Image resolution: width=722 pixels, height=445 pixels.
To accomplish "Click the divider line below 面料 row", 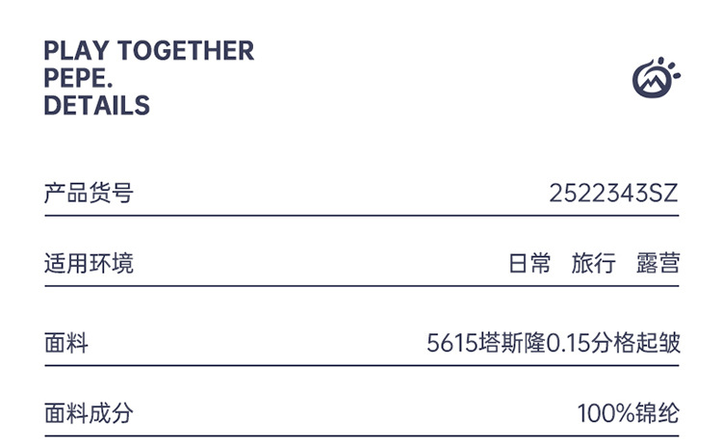I will [x=361, y=366].
